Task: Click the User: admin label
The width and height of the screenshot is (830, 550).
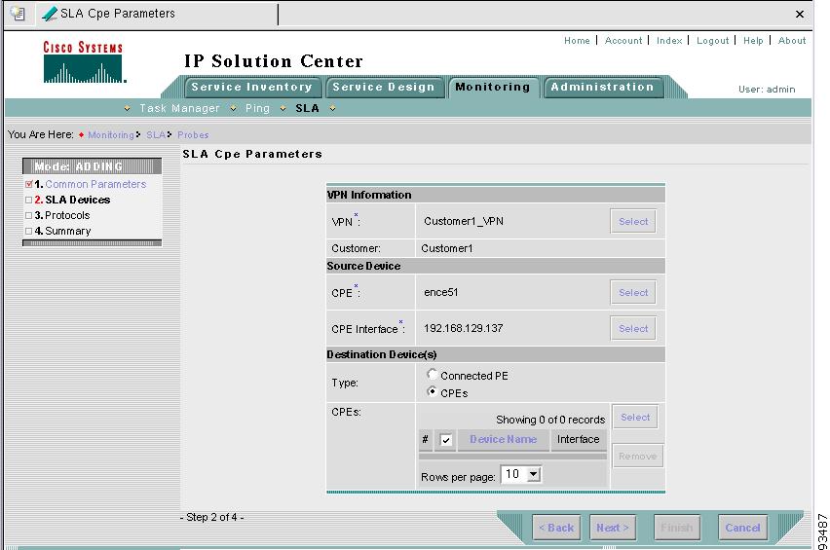Action: (767, 90)
